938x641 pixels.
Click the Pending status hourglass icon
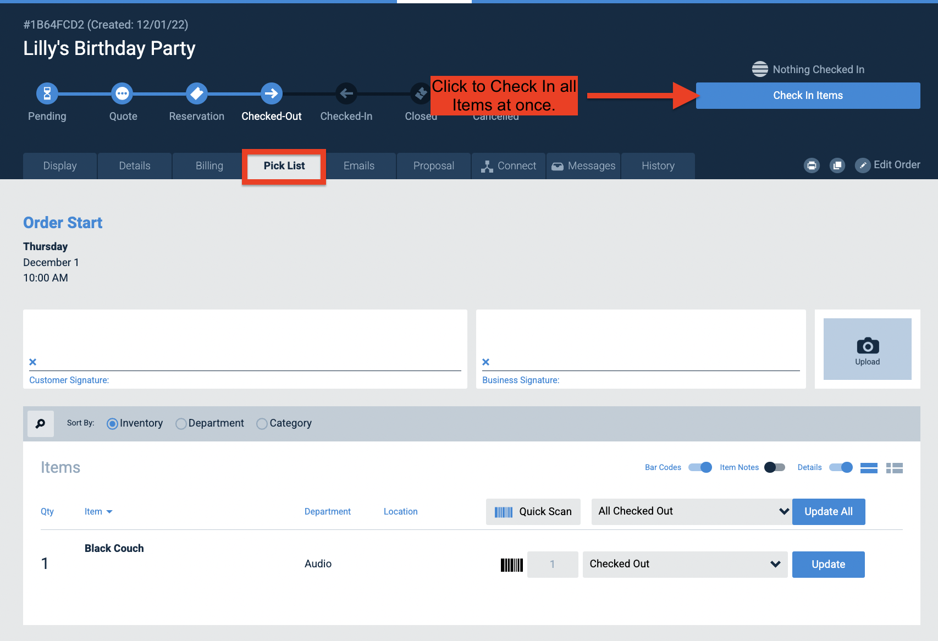coord(47,93)
